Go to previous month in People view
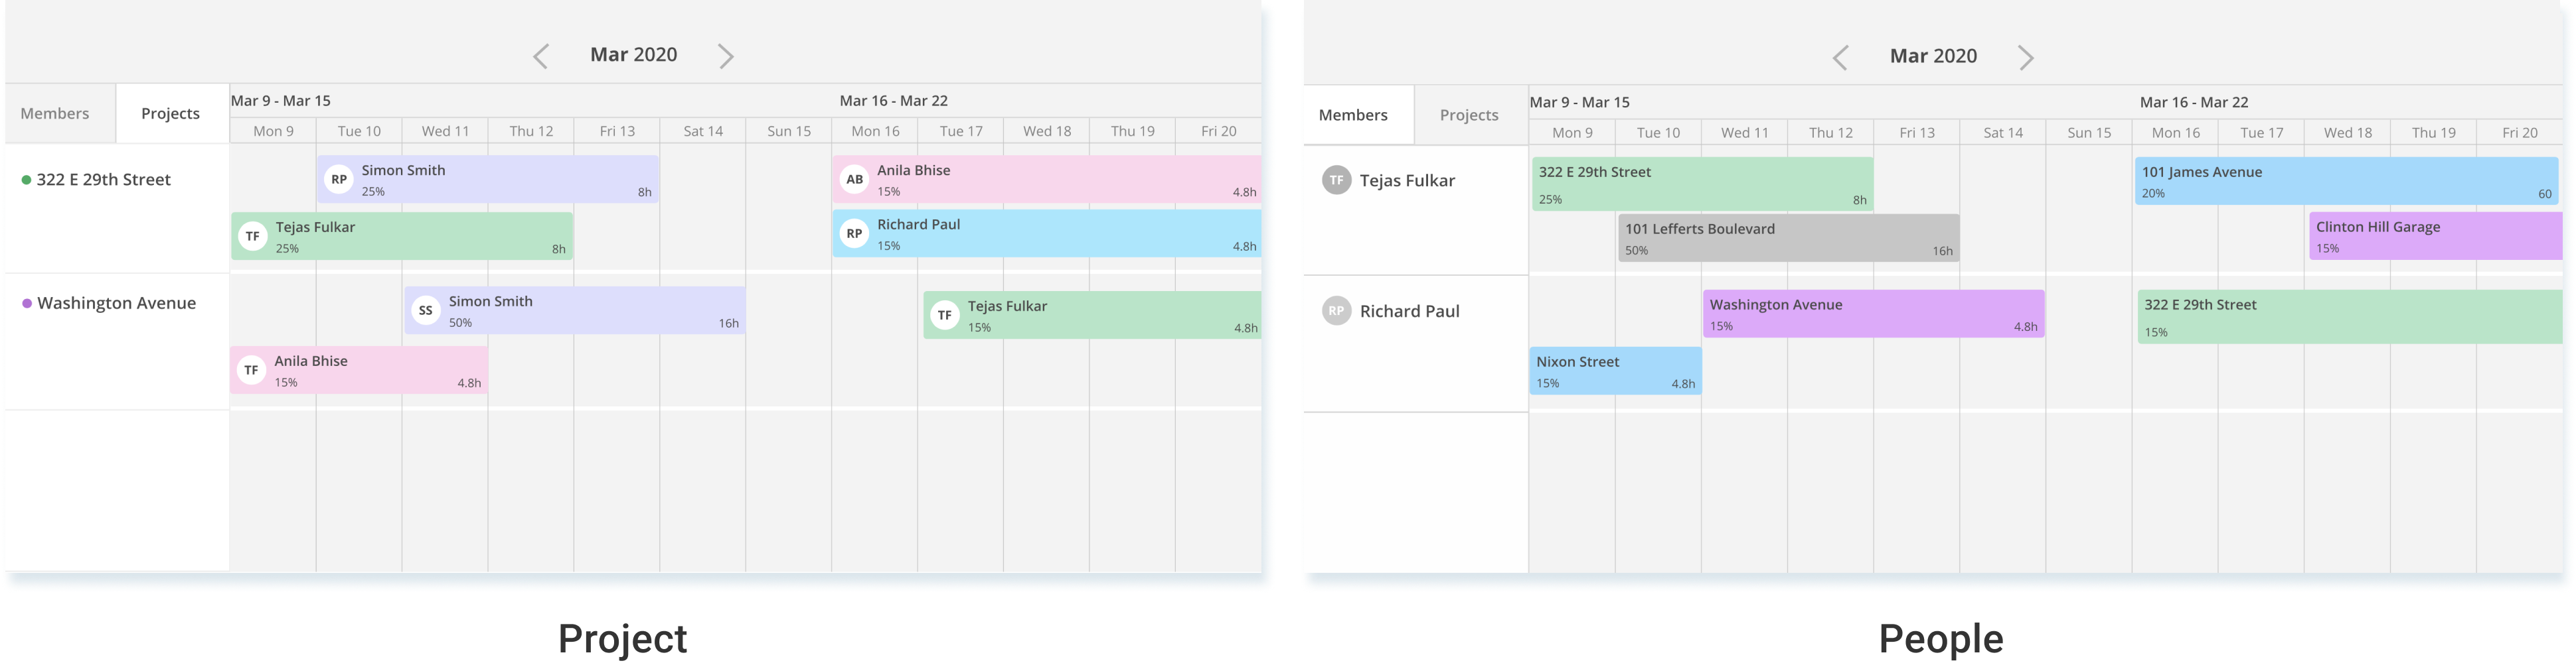The height and width of the screenshot is (663, 2576). click(1840, 58)
